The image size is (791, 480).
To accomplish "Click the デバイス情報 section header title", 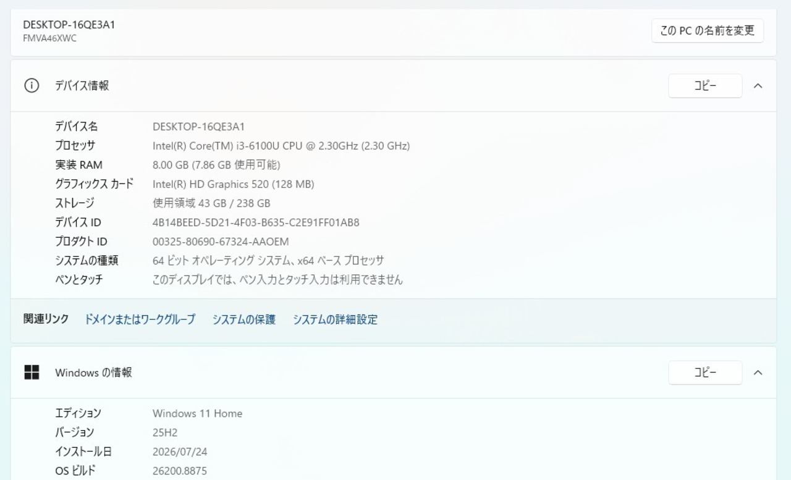I will pos(82,86).
